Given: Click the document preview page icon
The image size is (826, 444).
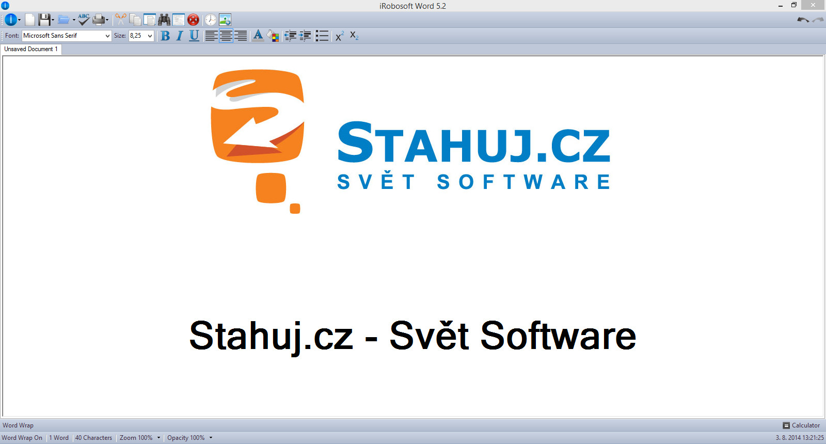Looking at the screenshot, I should click(x=179, y=20).
